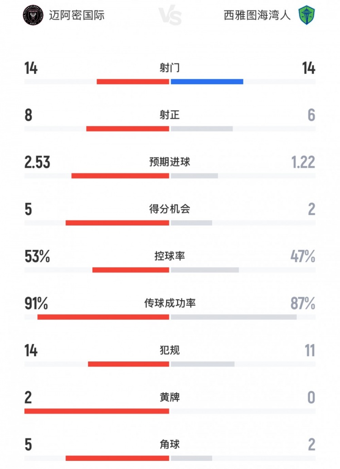Click the 53% possession value
The width and height of the screenshot is (340, 469).
click(x=37, y=256)
